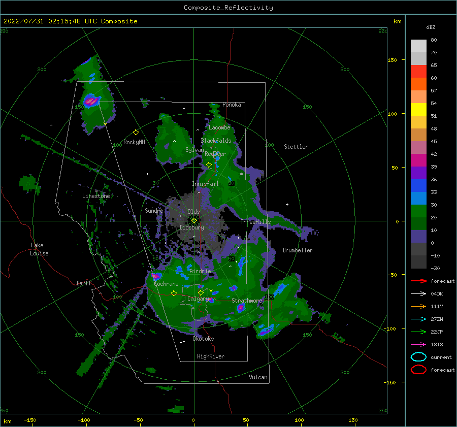Click the red forecast ellipse legend icon
The image size is (457, 427).
(x=418, y=370)
